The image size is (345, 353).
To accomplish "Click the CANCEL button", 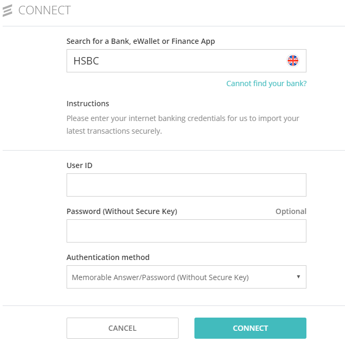I will coord(123,328).
